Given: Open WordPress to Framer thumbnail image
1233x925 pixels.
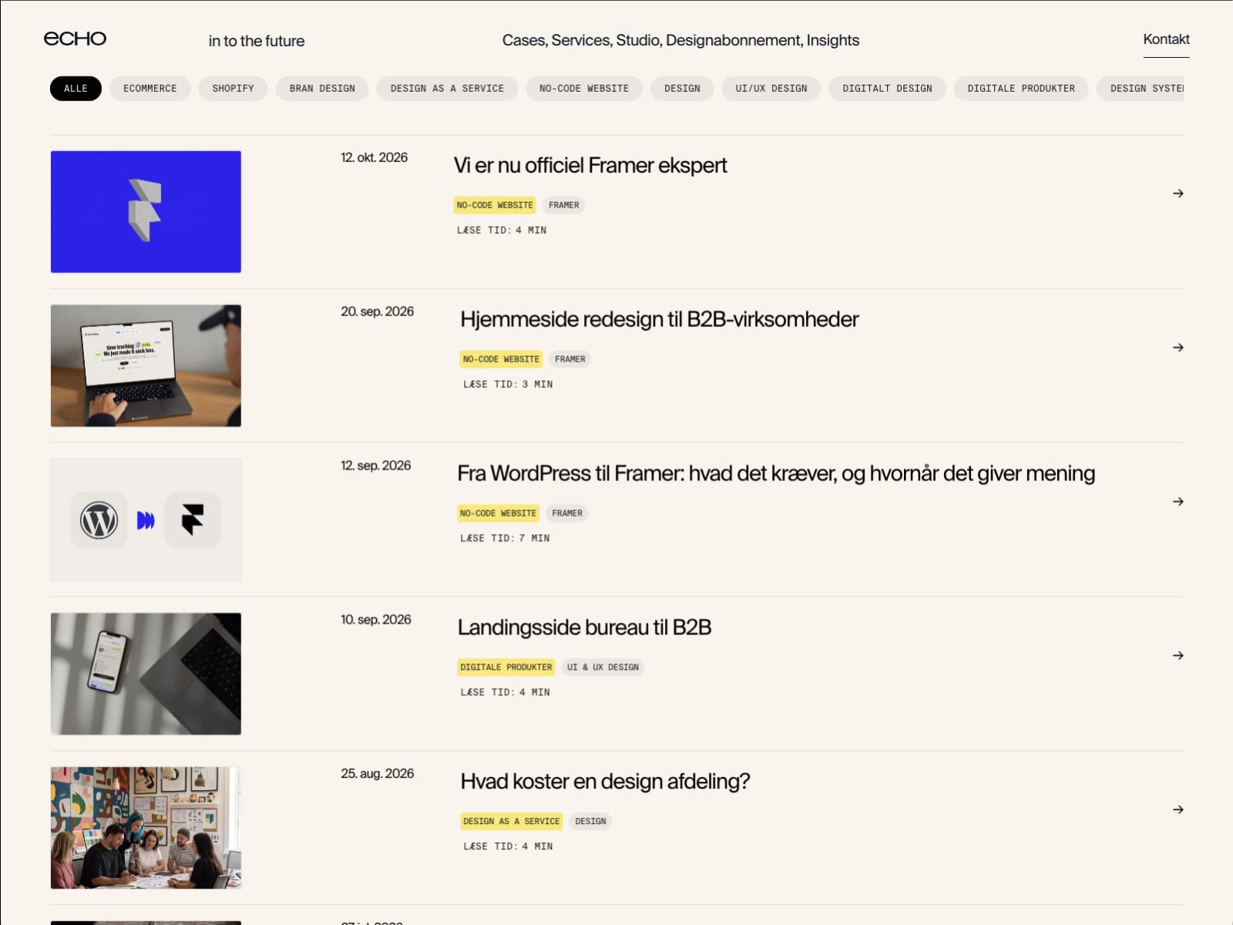Looking at the screenshot, I should 146,520.
